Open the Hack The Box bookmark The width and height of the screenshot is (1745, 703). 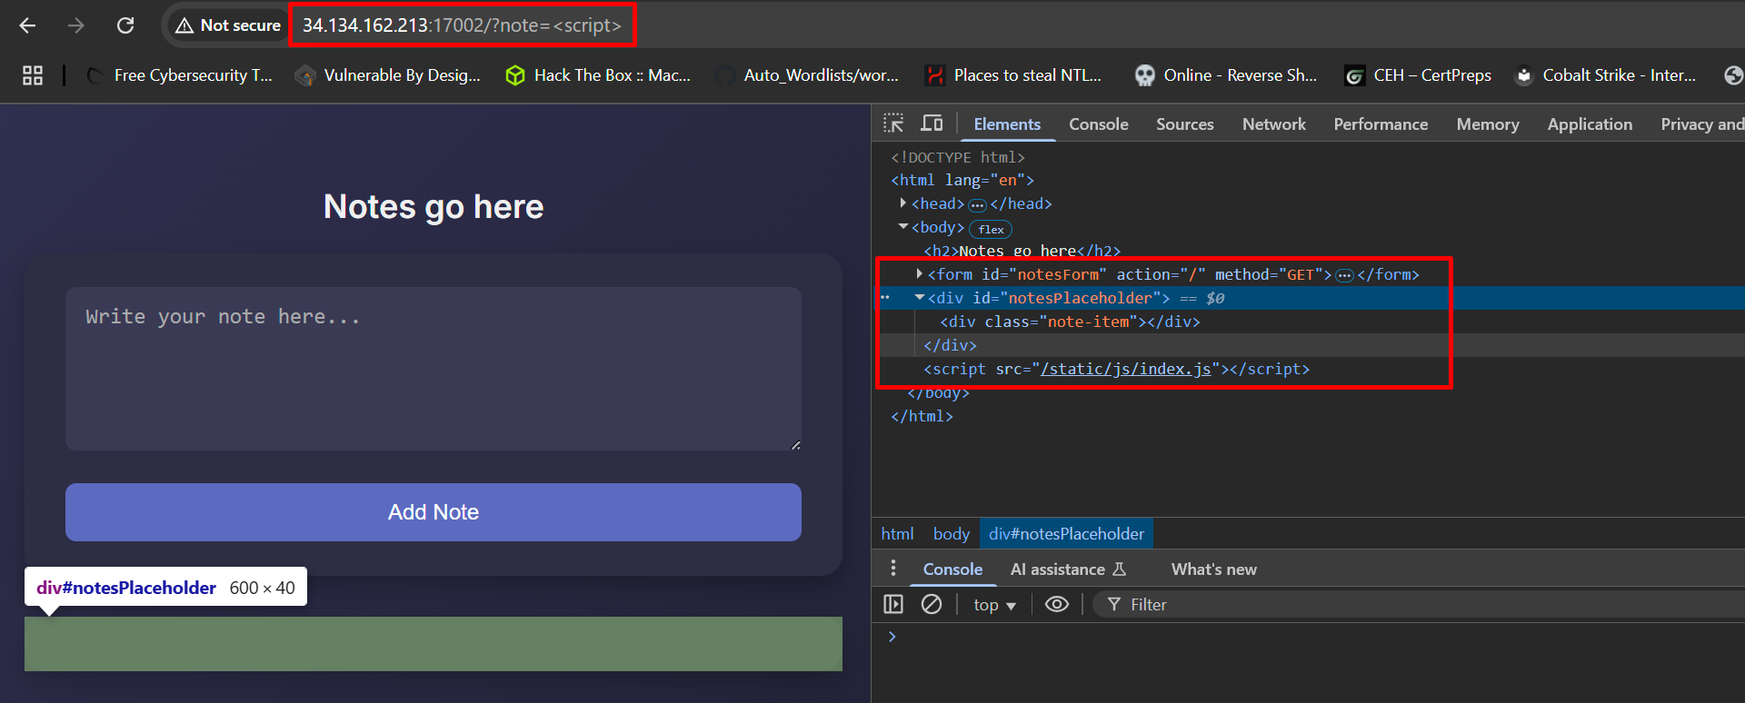pos(598,75)
